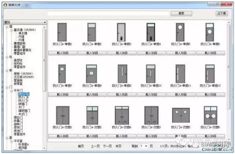235x154 pixels.
Task: Select 结构柱 in the tree
Action: [18, 64]
